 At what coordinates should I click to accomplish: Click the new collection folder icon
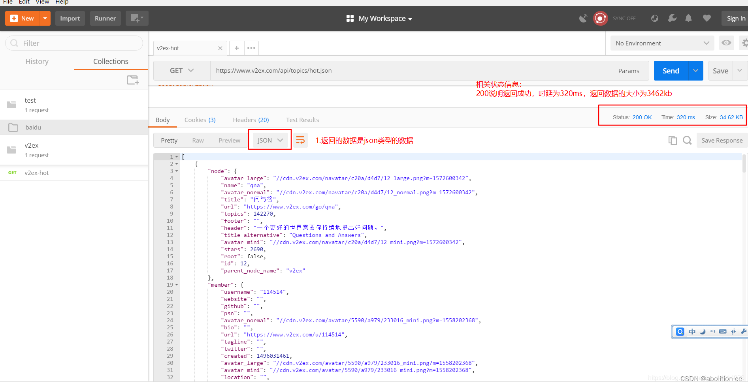pos(133,80)
